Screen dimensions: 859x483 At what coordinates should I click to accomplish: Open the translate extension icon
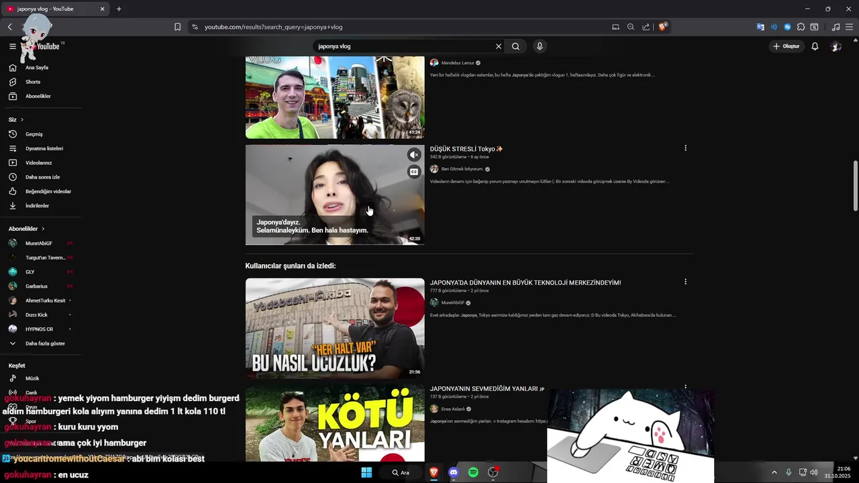point(760,27)
